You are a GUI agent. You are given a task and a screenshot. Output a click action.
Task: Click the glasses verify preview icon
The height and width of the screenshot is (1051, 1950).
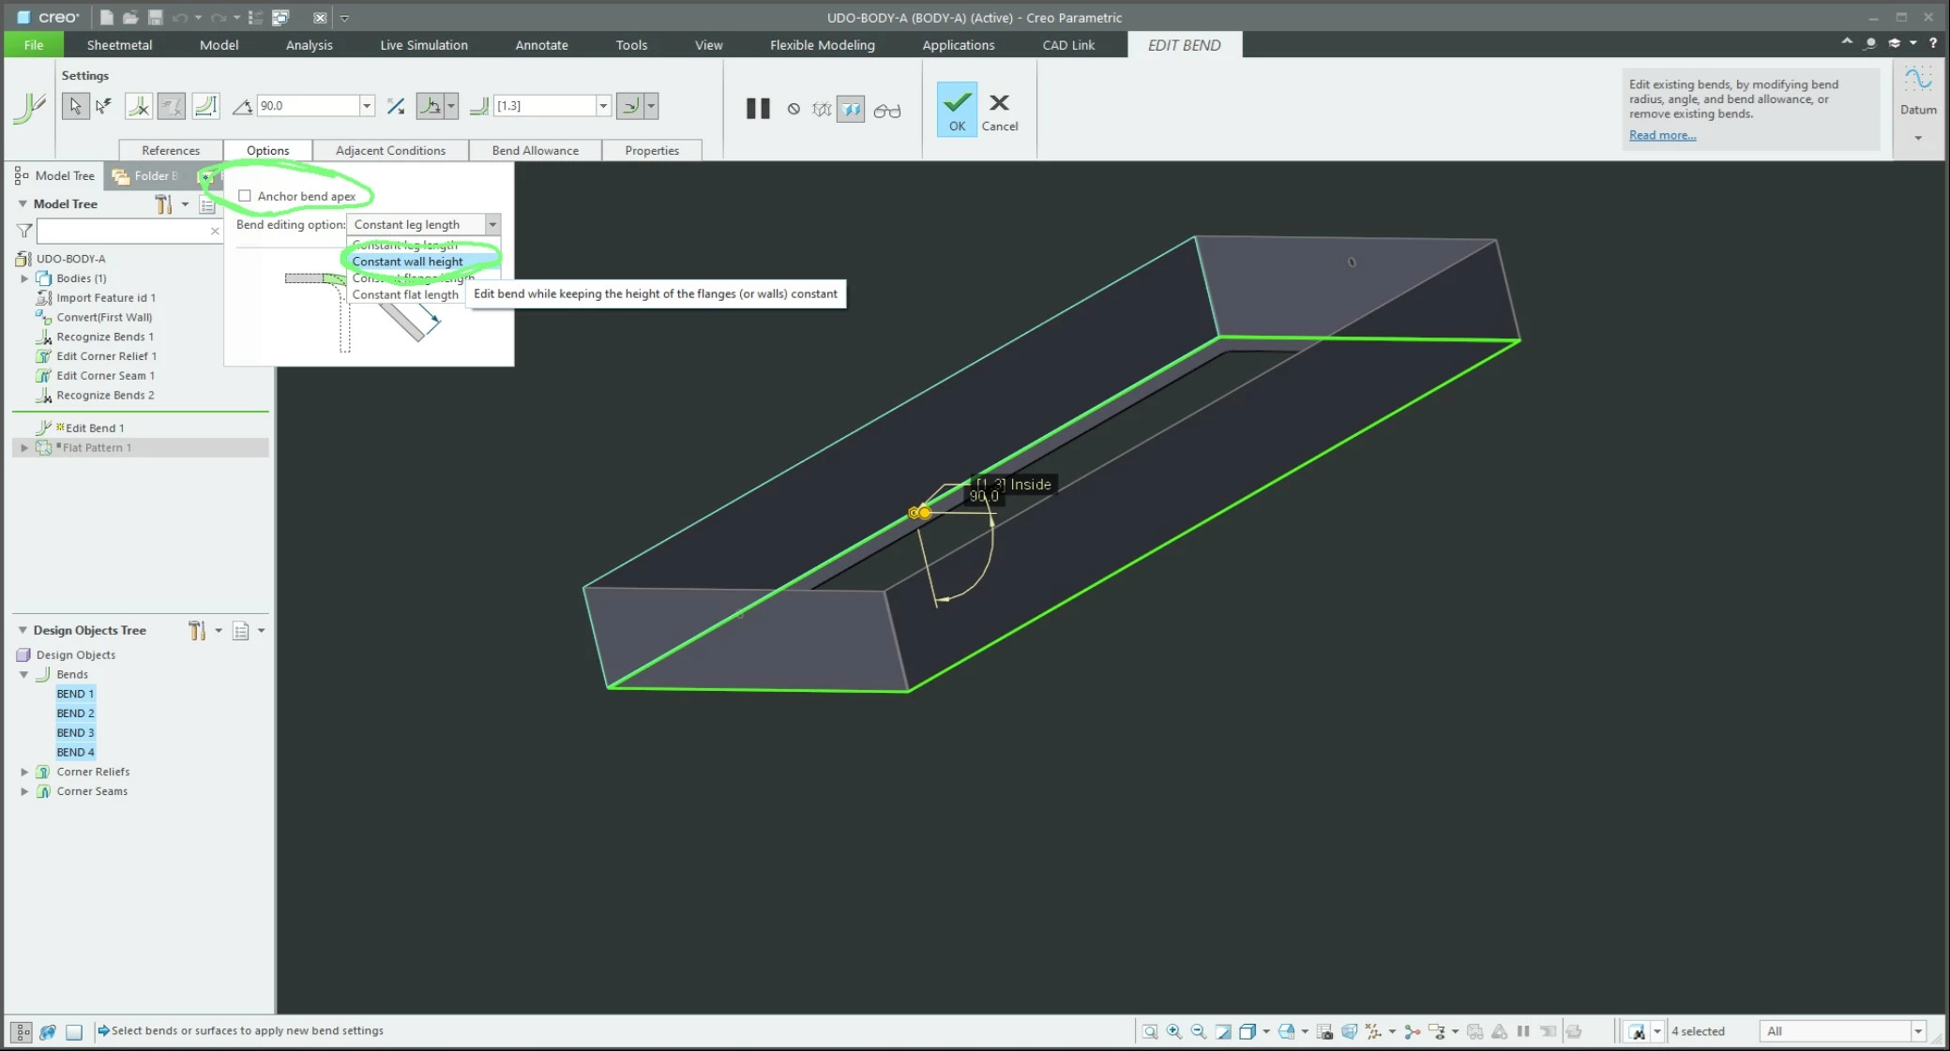[x=886, y=111]
